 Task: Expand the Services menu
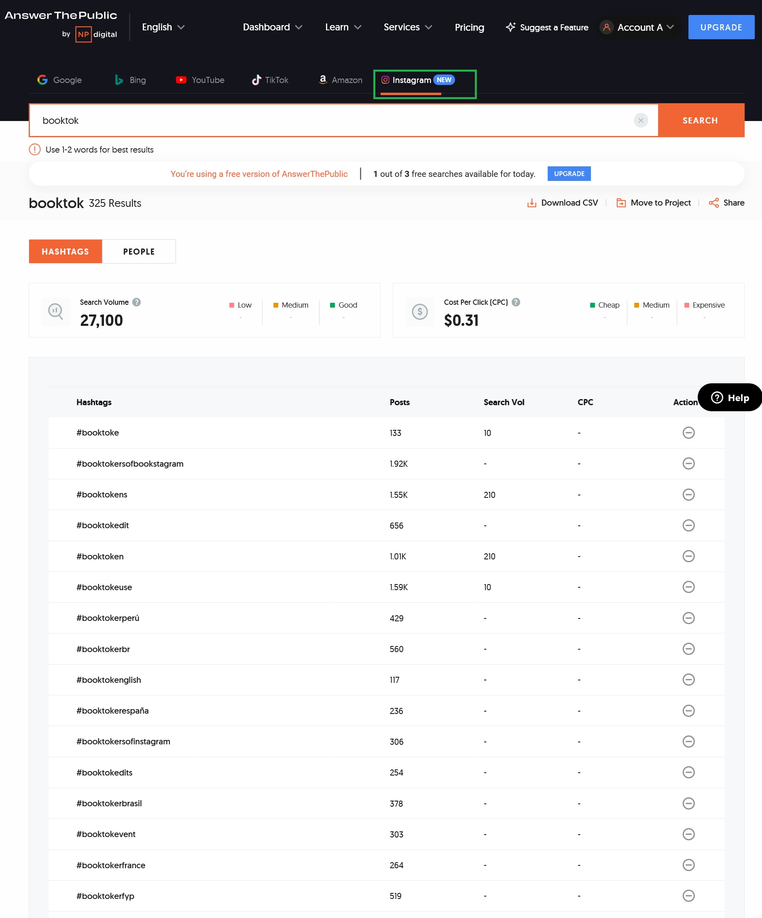pos(408,27)
